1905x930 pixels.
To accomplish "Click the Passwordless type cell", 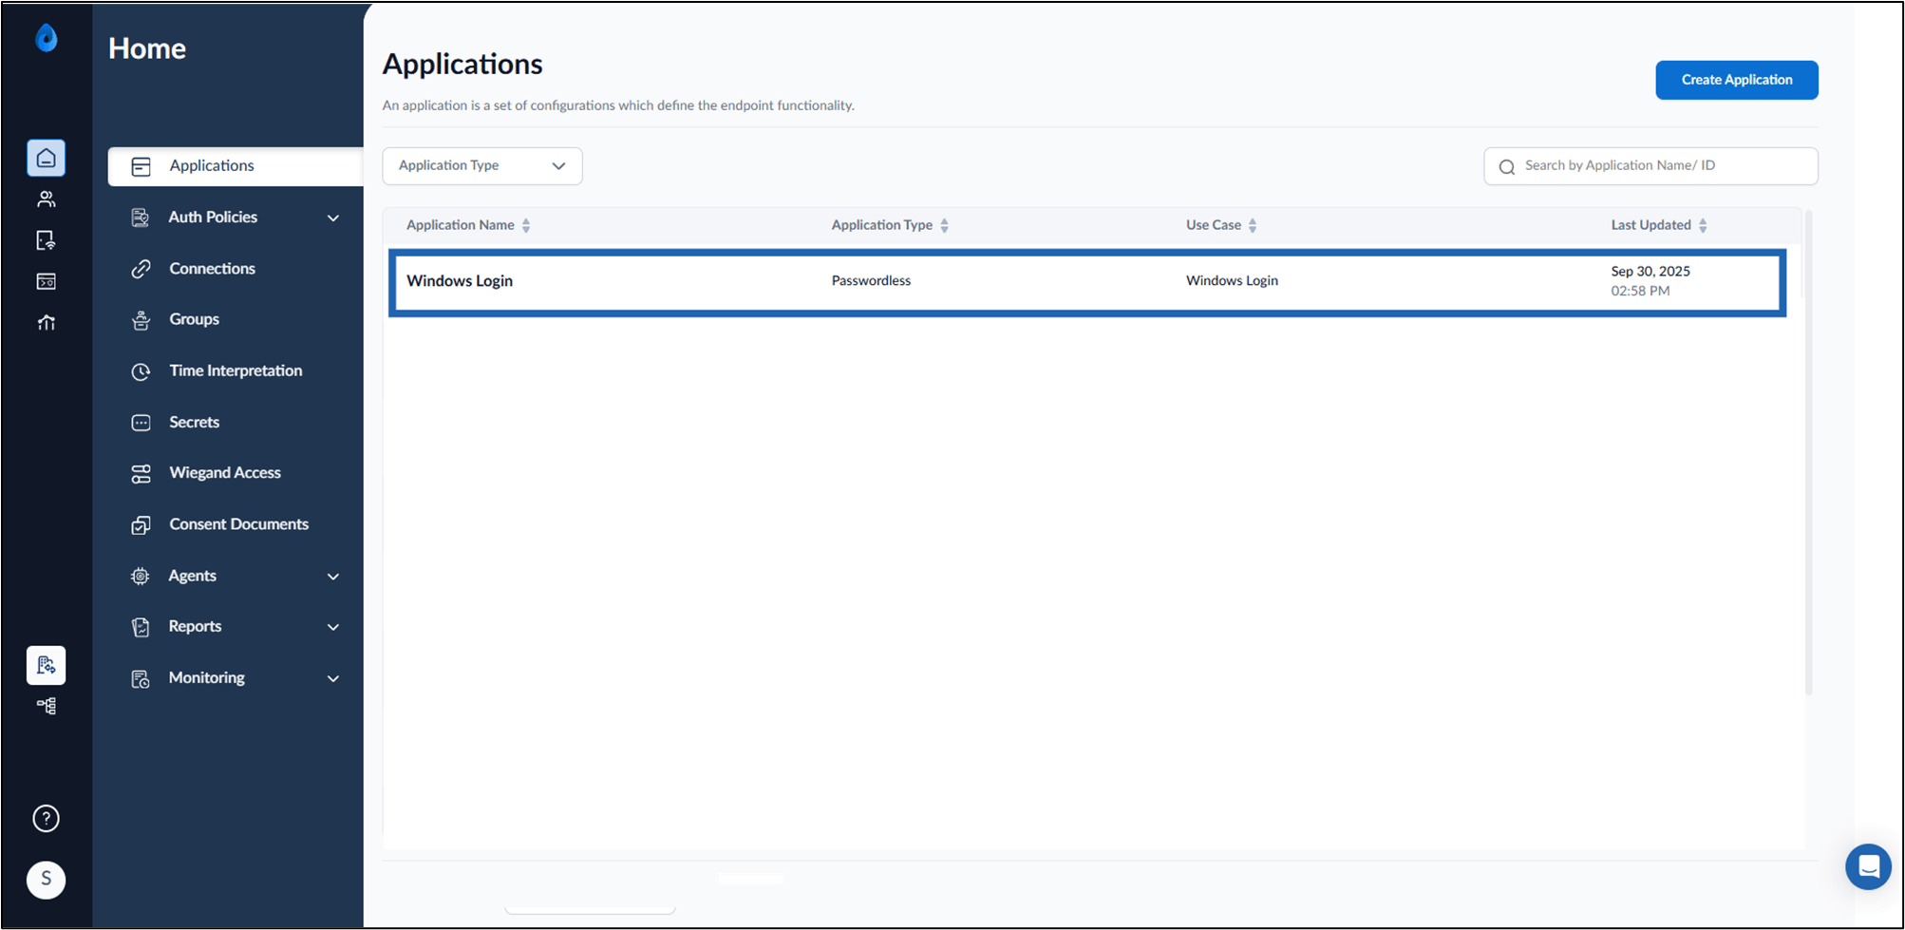I will coord(871,281).
